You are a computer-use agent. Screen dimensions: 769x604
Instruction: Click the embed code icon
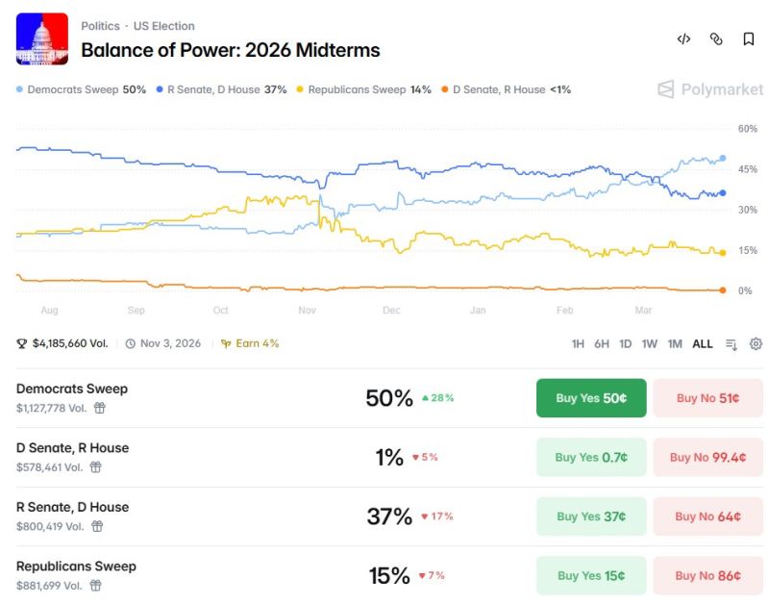tap(683, 38)
